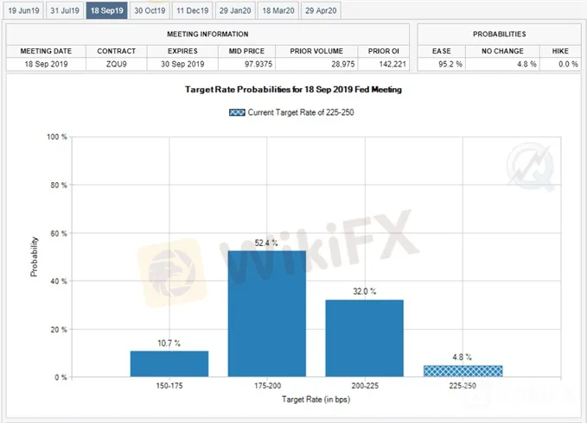Screen dimensions: 587x423
Task: Click the MEETING DATE column header
Action: 46,51
